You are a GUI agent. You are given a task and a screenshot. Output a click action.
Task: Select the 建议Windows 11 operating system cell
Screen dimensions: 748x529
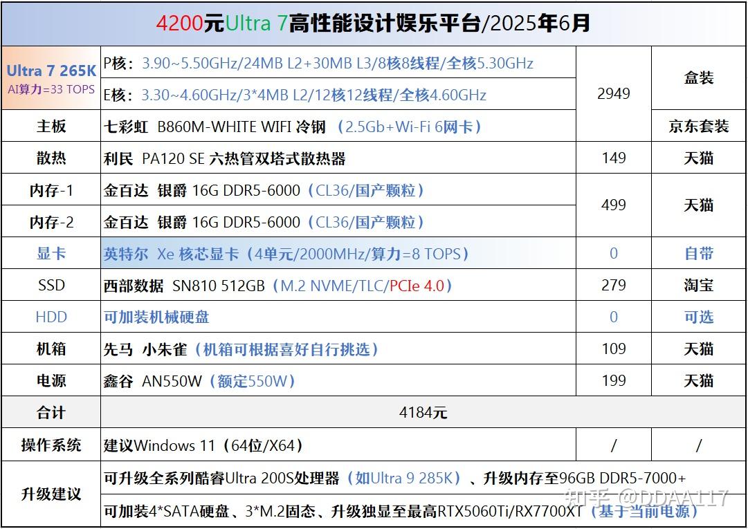(x=338, y=445)
